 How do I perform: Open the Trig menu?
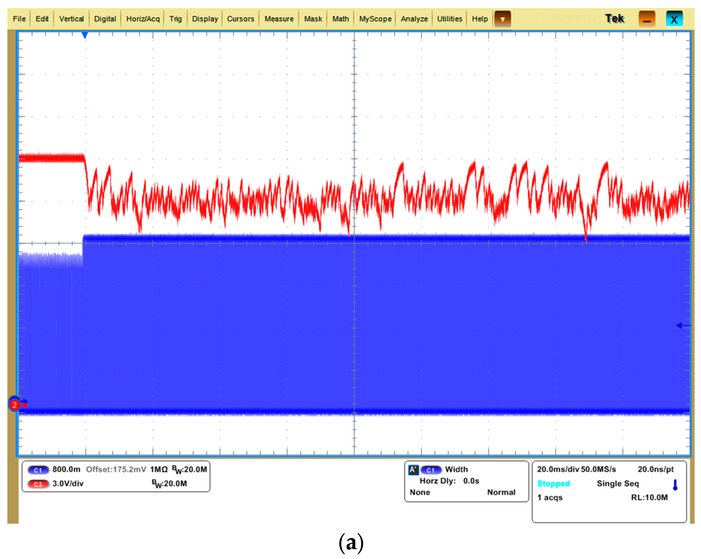[x=175, y=19]
